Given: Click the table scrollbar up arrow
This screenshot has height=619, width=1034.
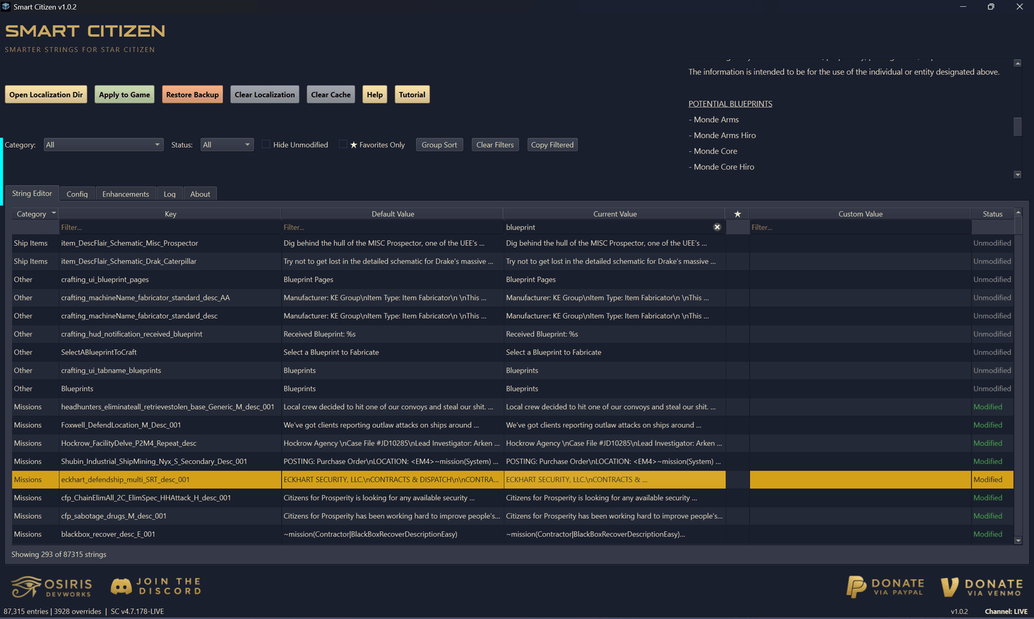Looking at the screenshot, I should click(x=1018, y=213).
